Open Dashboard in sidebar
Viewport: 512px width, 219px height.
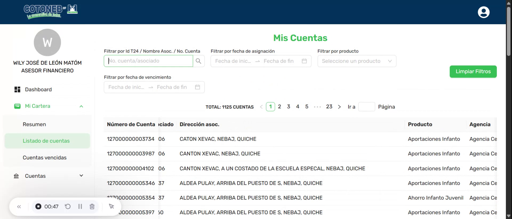coord(38,90)
